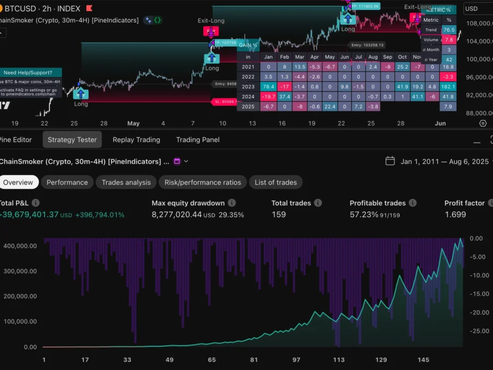Image resolution: width=493 pixels, height=370 pixels.
Task: Click the Volume metric value 7.8
Action: [x=449, y=40]
